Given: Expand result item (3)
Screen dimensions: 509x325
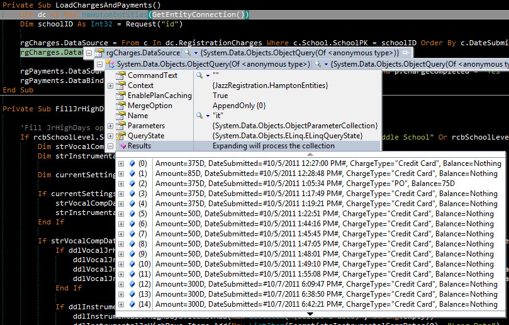Looking at the screenshot, I should pyautogui.click(x=121, y=194).
